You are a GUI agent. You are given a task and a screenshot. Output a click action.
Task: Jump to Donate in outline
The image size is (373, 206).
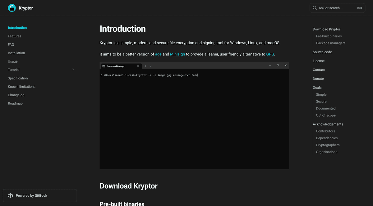tap(318, 79)
